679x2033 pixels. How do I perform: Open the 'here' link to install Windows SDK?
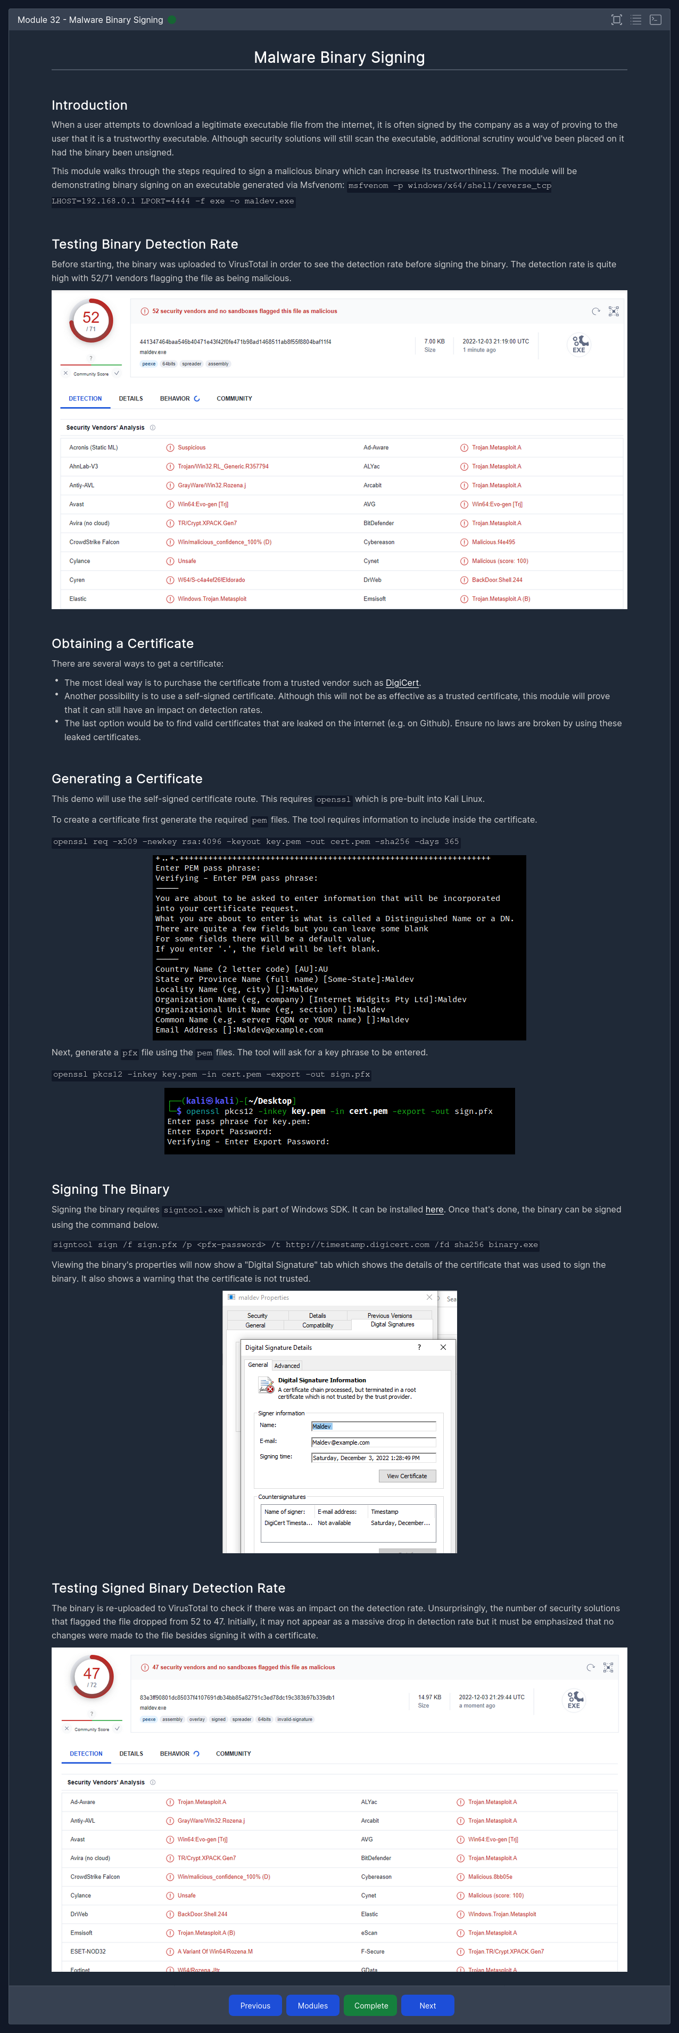(435, 1209)
